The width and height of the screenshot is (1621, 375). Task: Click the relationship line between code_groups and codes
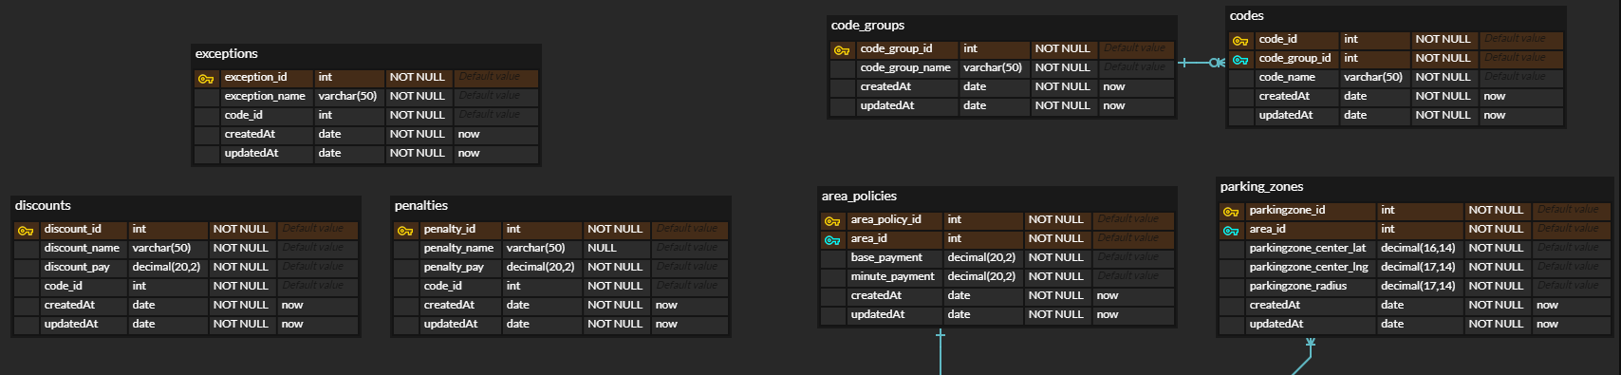[1202, 63]
